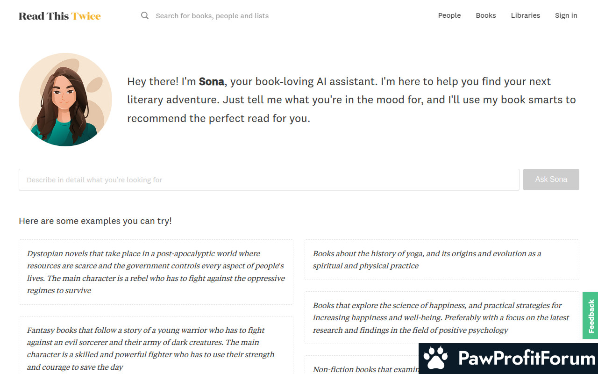Viewport: 598px width, 374px height.
Task: Navigate to Libraries
Action: (x=526, y=15)
